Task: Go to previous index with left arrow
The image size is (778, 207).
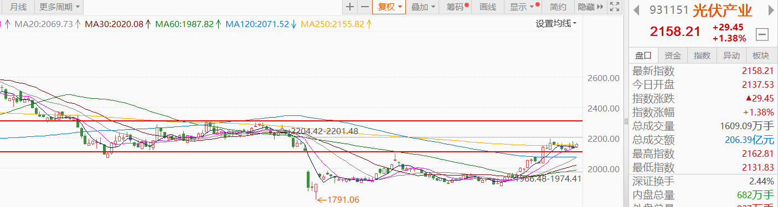Action: pyautogui.click(x=637, y=10)
